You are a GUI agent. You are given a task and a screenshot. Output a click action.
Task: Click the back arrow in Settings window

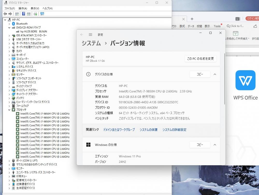82,34
